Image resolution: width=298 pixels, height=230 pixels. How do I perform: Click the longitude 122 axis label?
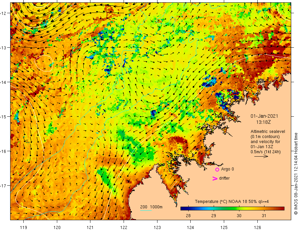(124, 227)
